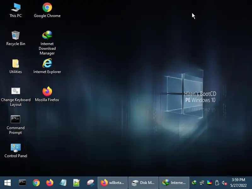
Task: Select the Internet Explorer desktop shortcut
Action: 47,66
